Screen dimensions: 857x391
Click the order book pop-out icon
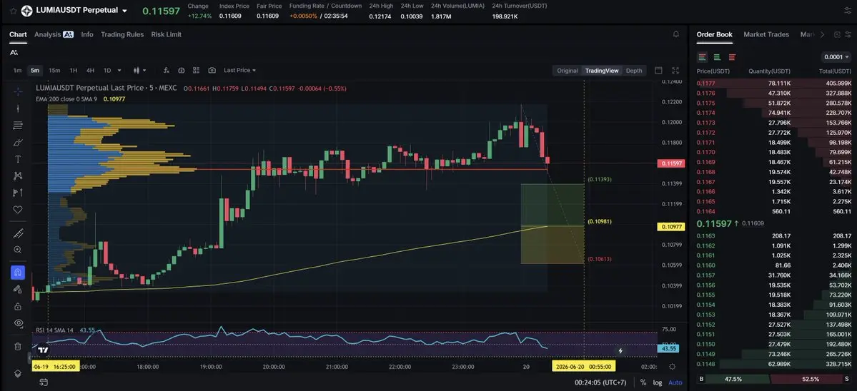tap(837, 34)
